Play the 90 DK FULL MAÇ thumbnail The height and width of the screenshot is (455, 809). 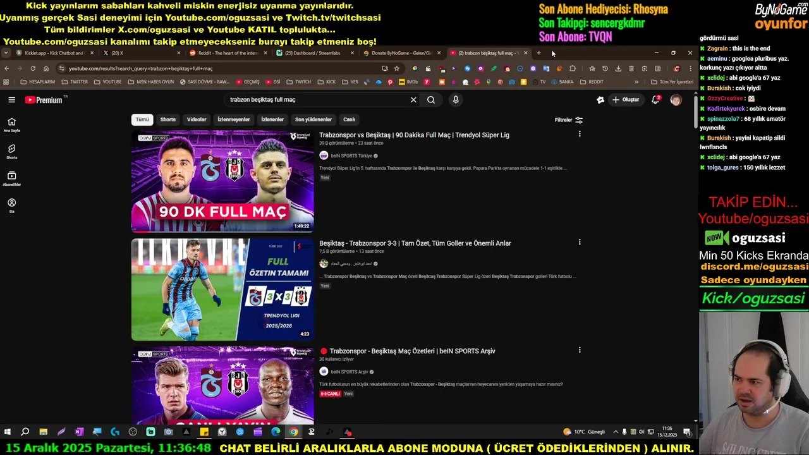pos(222,181)
